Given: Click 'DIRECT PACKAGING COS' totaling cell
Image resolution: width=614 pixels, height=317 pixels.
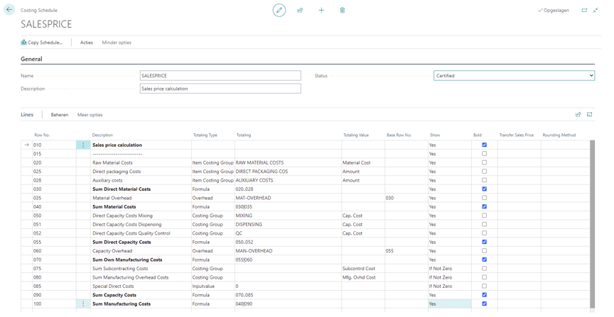Looking at the screenshot, I should (x=288, y=171).
